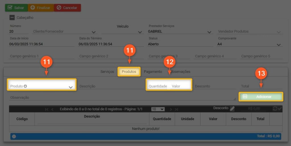Go to first page of product records
Screen dimensions: 291x146
click(x=47, y=109)
